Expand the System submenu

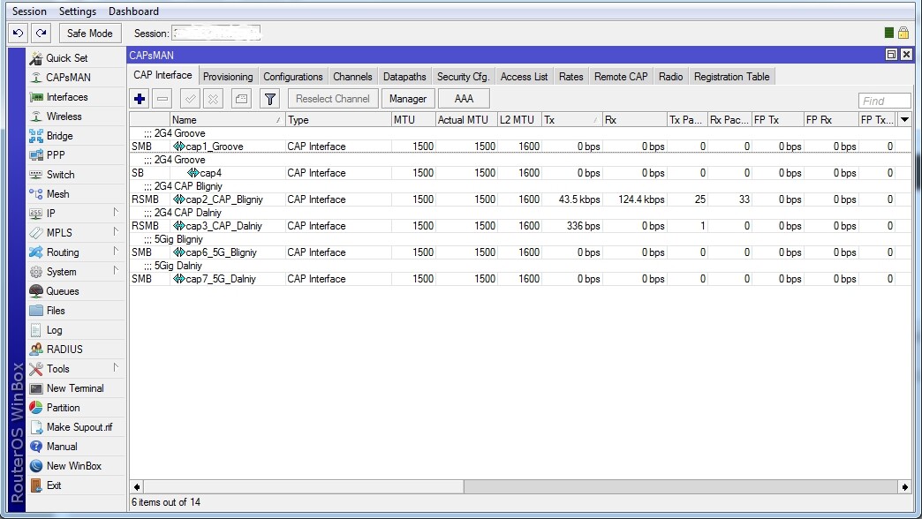coord(116,271)
